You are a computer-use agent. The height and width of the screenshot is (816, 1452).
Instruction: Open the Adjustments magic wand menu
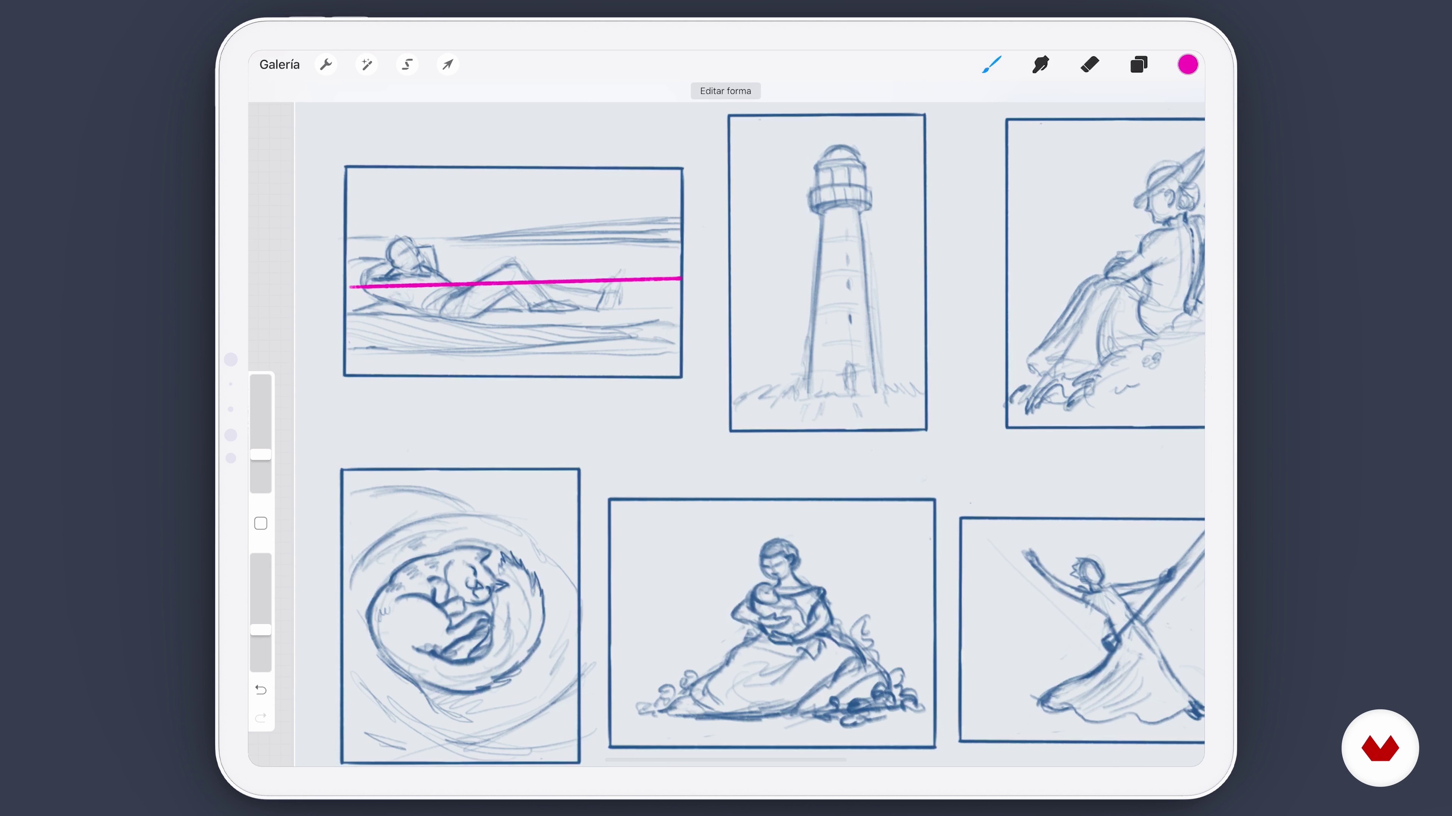[x=366, y=64]
